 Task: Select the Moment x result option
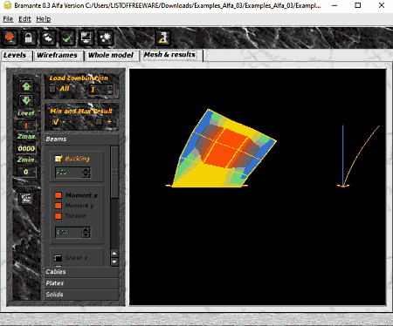(81, 195)
